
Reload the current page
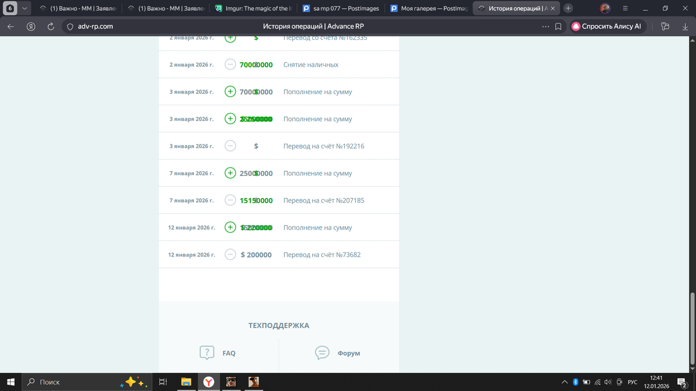(x=51, y=26)
